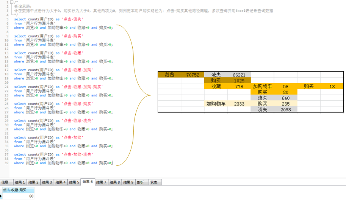
Task: Switch to 结果 7 tab
Action: pyautogui.click(x=101, y=182)
